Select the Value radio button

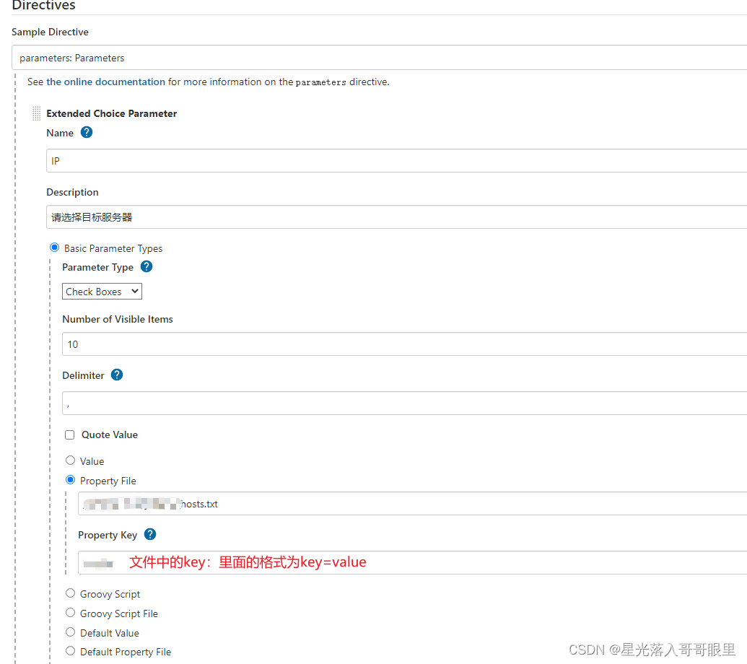pos(70,460)
